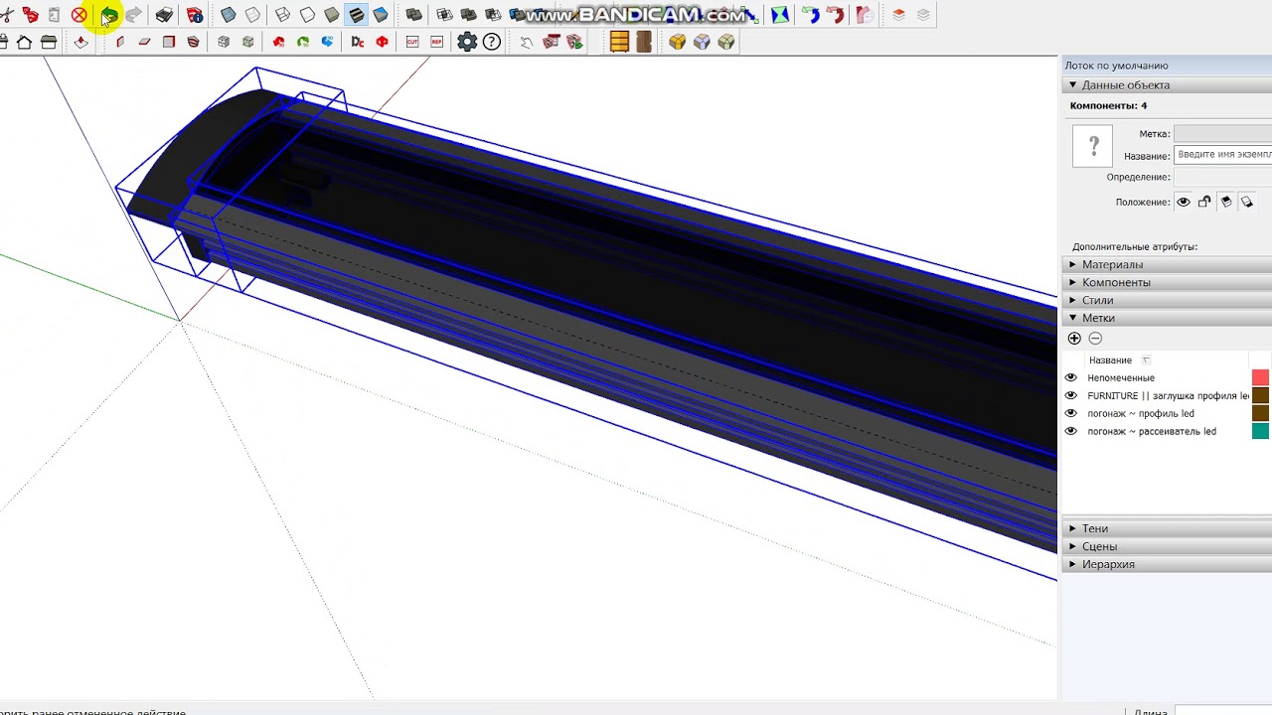This screenshot has height=715, width=1272.
Task: Click the dice-like cube toolbar icon
Action: [224, 42]
